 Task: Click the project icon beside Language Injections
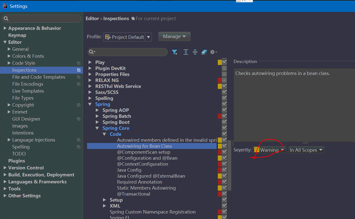(x=78, y=140)
